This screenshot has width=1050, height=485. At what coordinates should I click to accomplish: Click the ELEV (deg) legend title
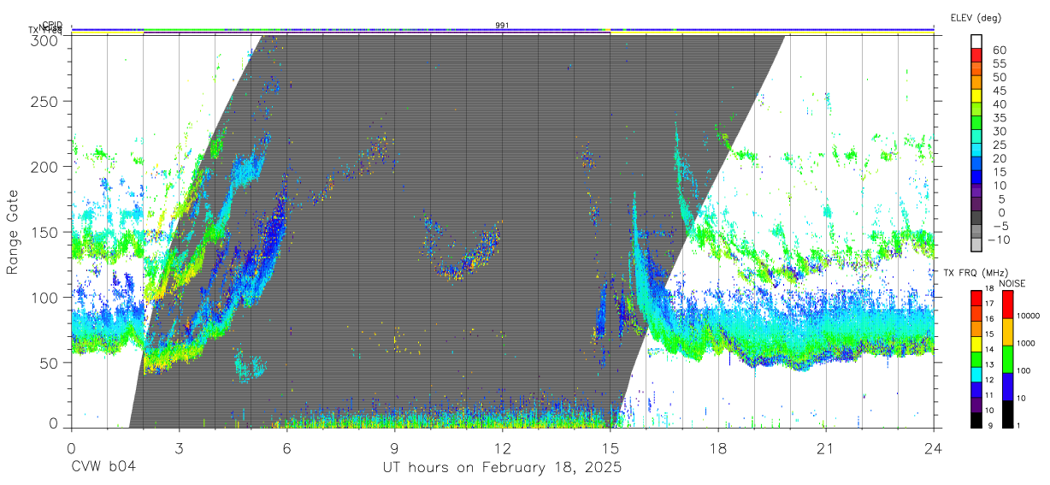[976, 18]
